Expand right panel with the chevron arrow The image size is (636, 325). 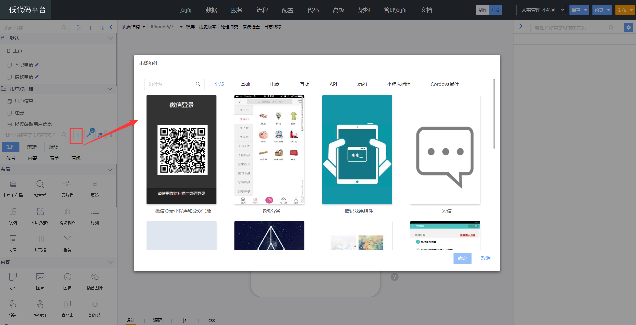click(521, 26)
